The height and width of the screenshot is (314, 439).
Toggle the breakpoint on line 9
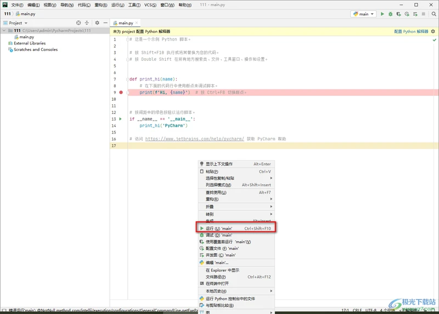121,92
